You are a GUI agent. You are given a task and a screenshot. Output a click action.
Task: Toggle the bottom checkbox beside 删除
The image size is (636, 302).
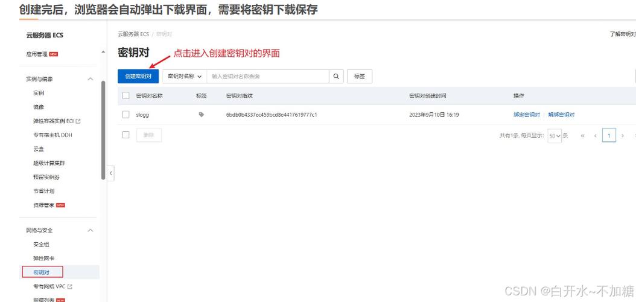pyautogui.click(x=126, y=135)
